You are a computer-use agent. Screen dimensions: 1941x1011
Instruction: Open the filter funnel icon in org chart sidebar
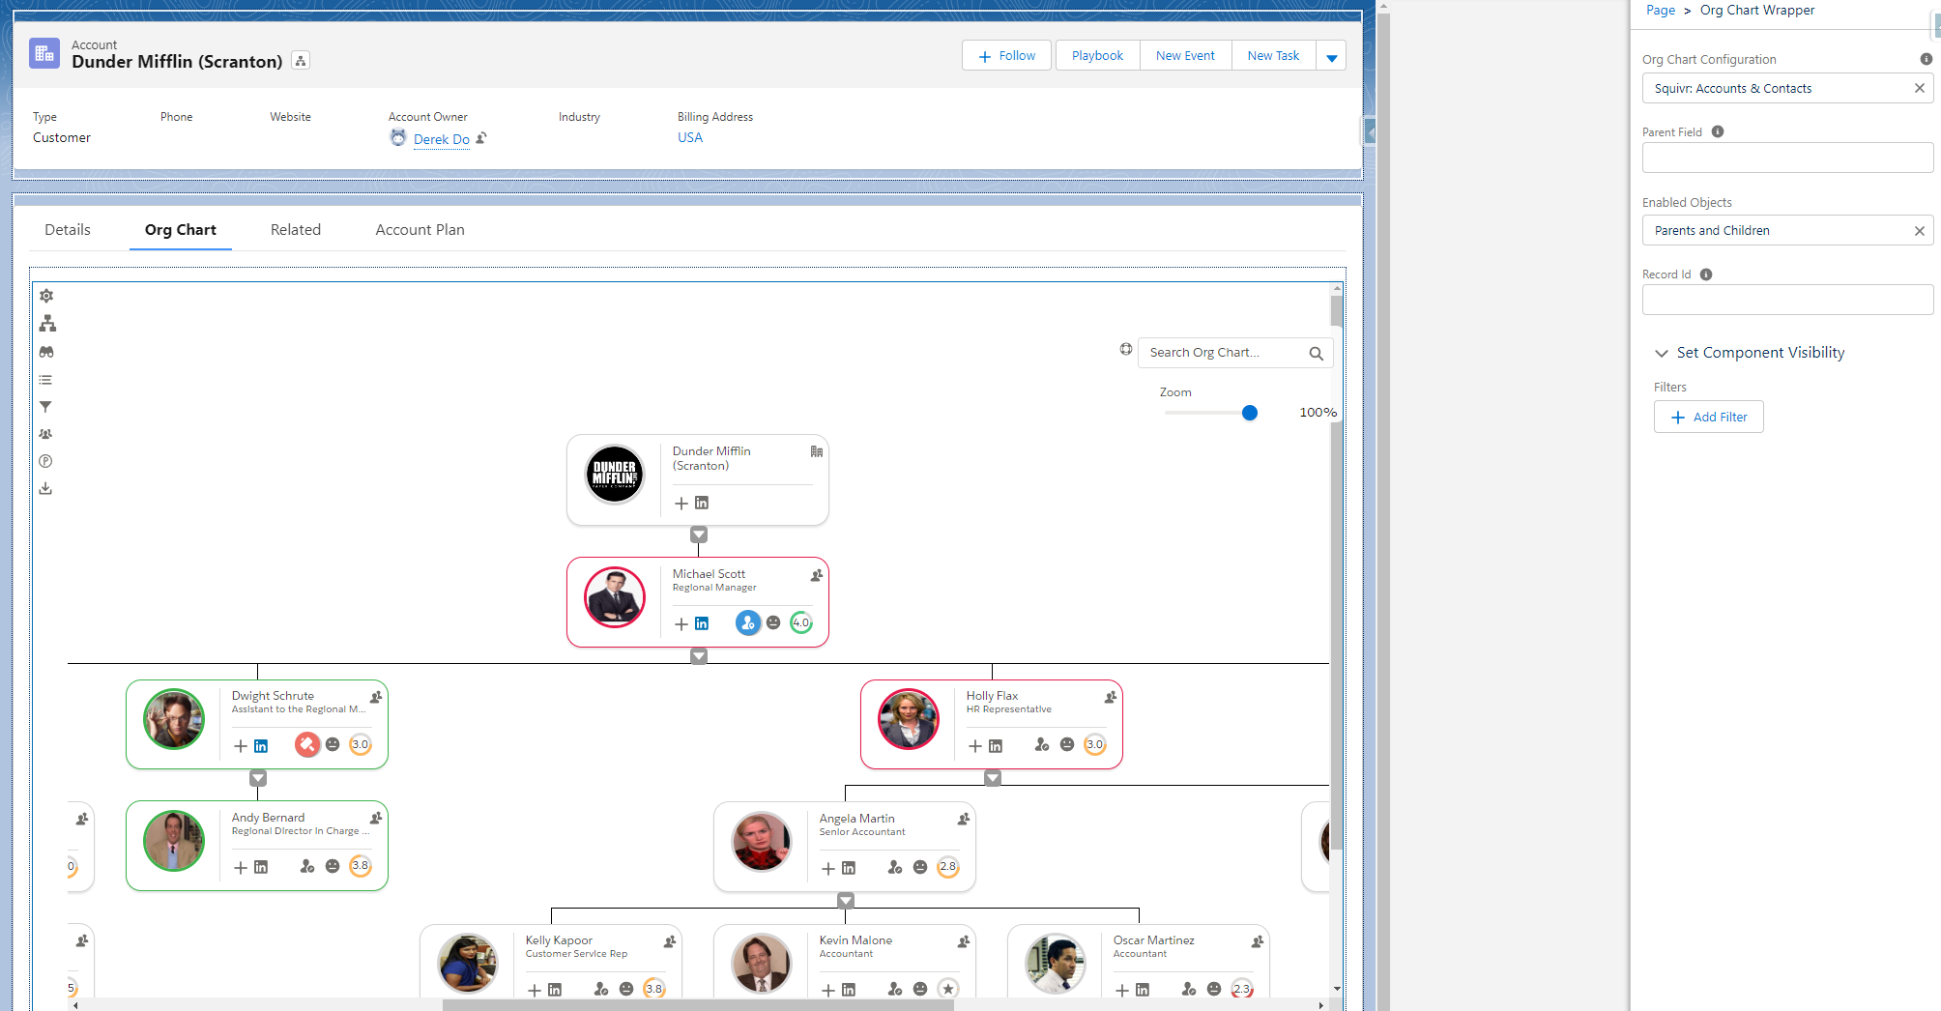pos(45,407)
